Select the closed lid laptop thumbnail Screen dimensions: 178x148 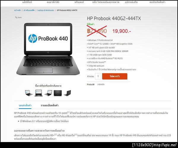pyautogui.click(x=58, y=93)
